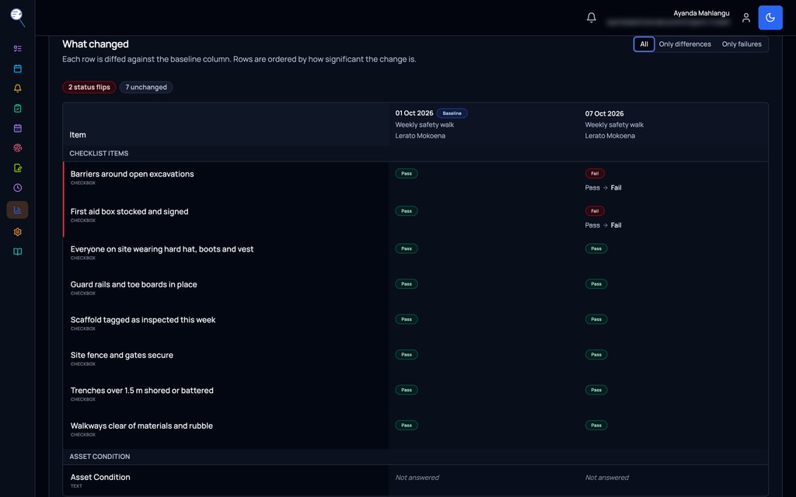Screen dimensions: 796x497
Task: Click the 2 status flips badge
Action: point(89,87)
